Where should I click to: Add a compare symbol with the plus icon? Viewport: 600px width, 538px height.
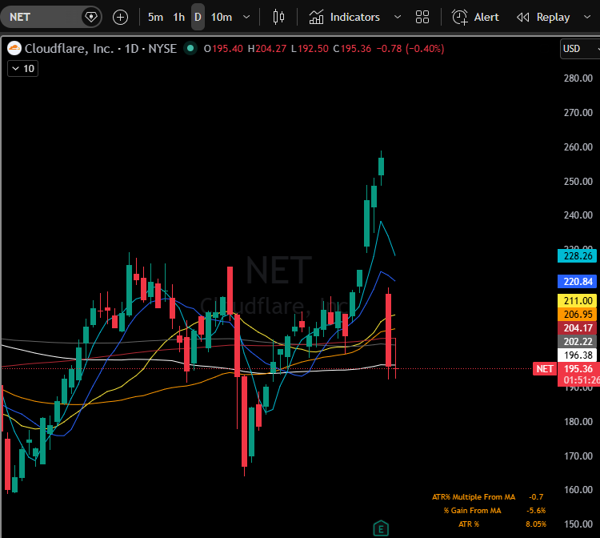point(121,18)
